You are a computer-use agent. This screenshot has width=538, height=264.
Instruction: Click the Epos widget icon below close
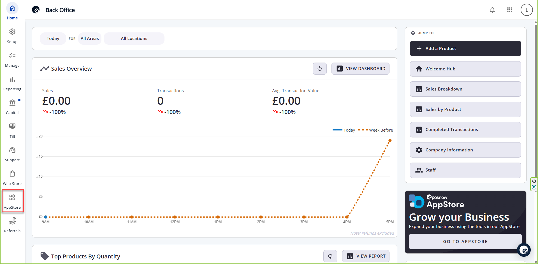(534, 187)
